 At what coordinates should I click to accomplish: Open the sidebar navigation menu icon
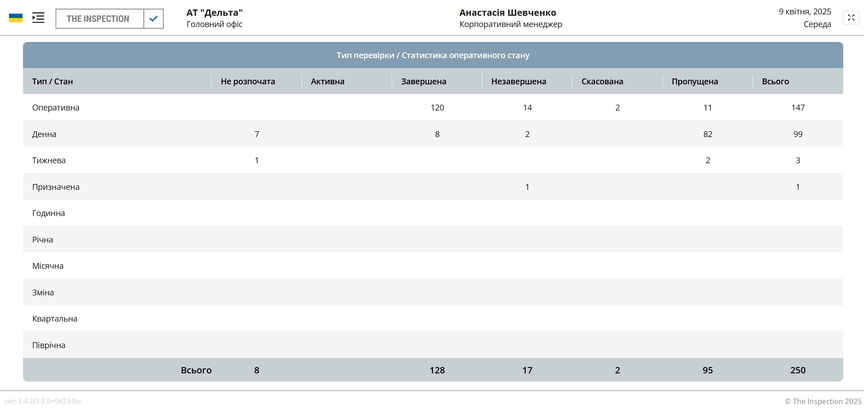[38, 17]
